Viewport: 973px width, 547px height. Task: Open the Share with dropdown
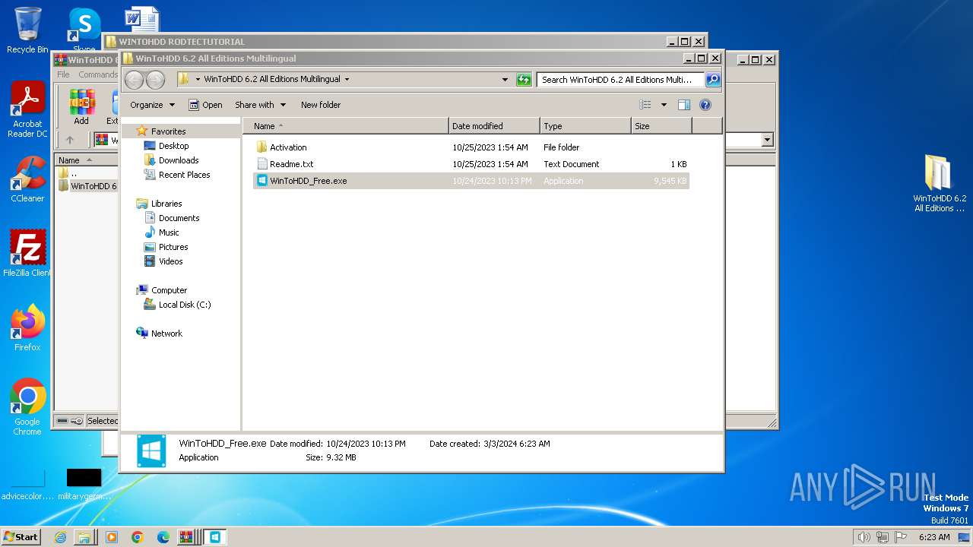260,105
